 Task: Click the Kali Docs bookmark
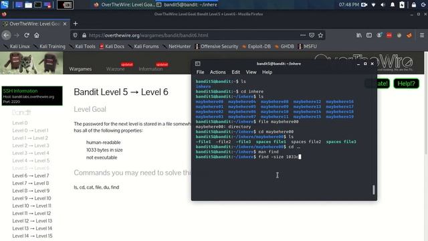click(x=112, y=46)
